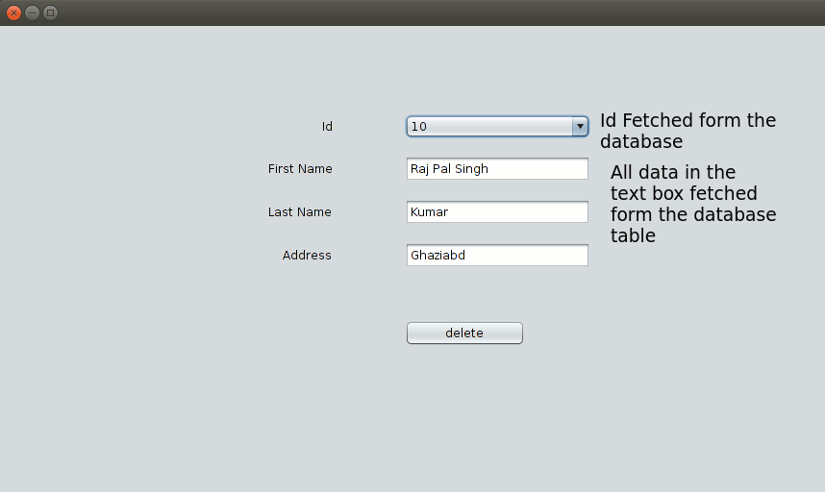Image resolution: width=825 pixels, height=492 pixels.
Task: Click the "All data in the" text line
Action: pos(673,173)
